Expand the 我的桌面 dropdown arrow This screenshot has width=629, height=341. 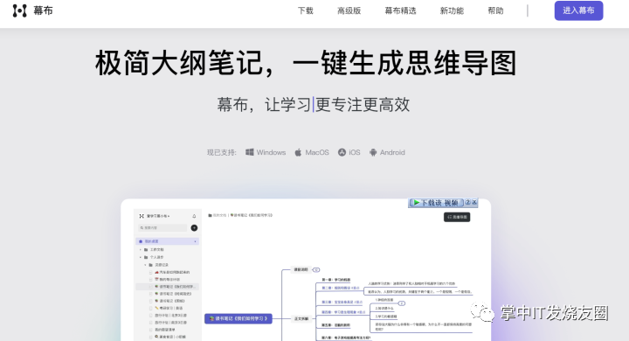click(196, 241)
